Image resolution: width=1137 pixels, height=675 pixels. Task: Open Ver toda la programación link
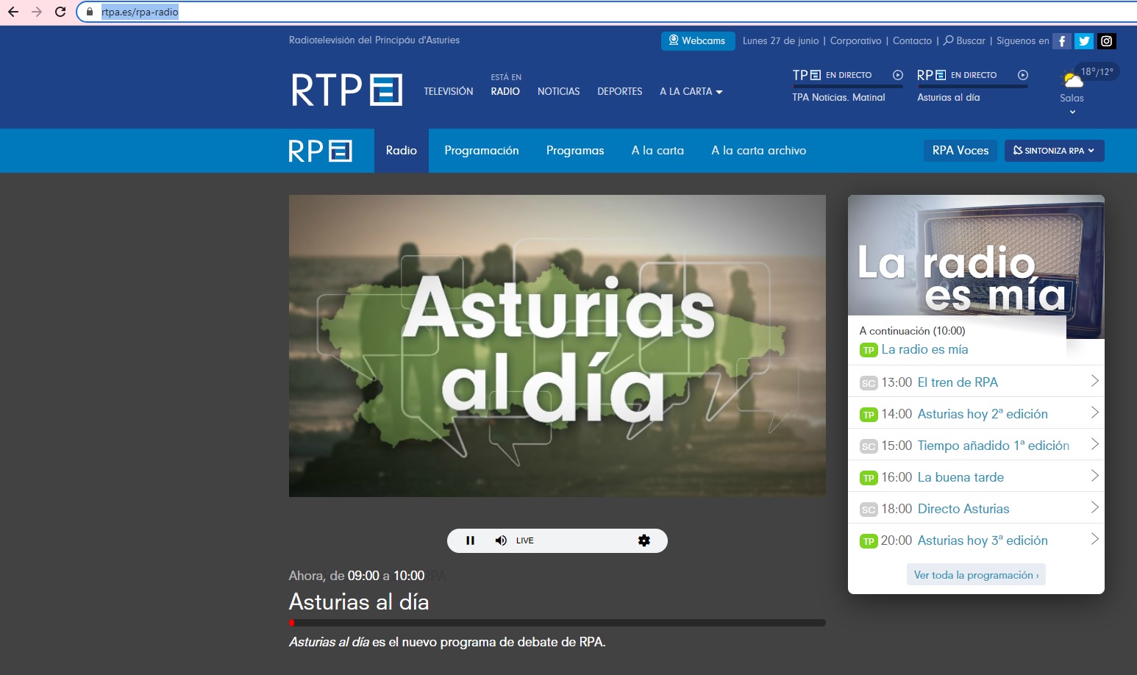[975, 575]
